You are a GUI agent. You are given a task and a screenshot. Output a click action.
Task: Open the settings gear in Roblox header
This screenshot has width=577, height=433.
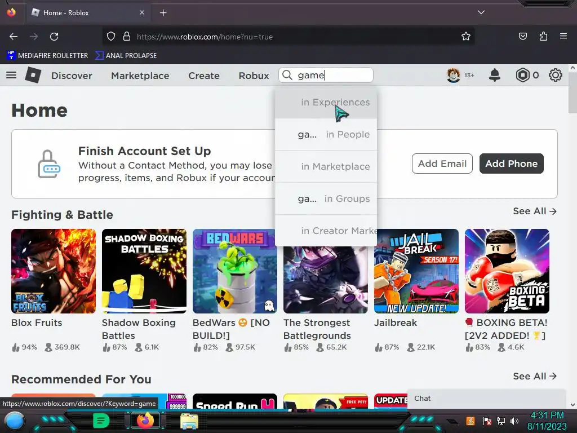[555, 75]
